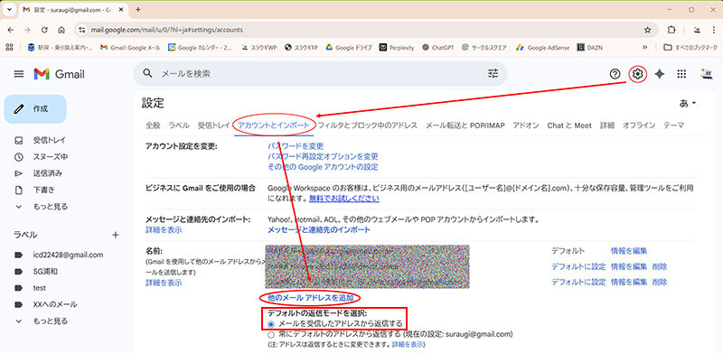Click the Gmail logo
This screenshot has width=723, height=353.
pos(59,74)
